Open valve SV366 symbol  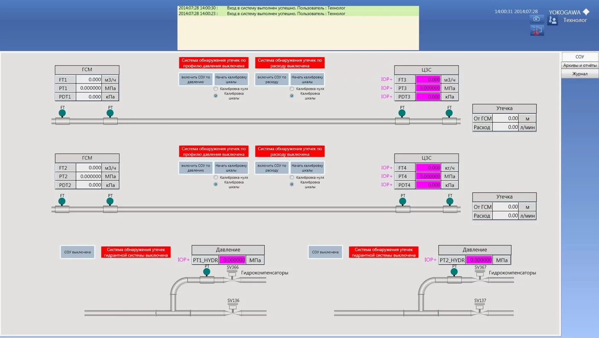click(232, 276)
